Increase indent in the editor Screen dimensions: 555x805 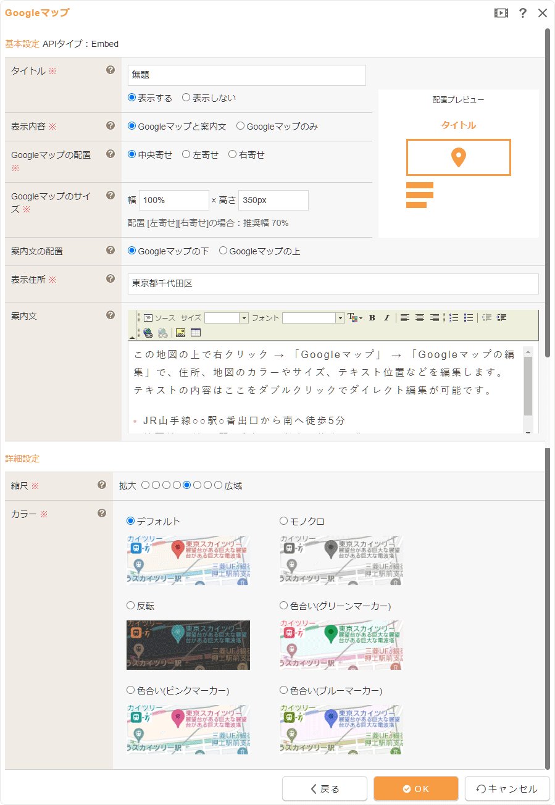[501, 318]
